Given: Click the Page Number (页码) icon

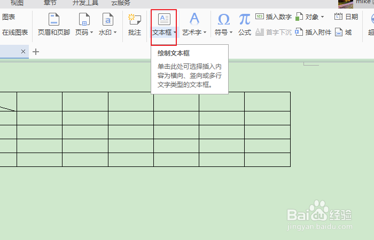Looking at the screenshot, I should click(84, 19).
